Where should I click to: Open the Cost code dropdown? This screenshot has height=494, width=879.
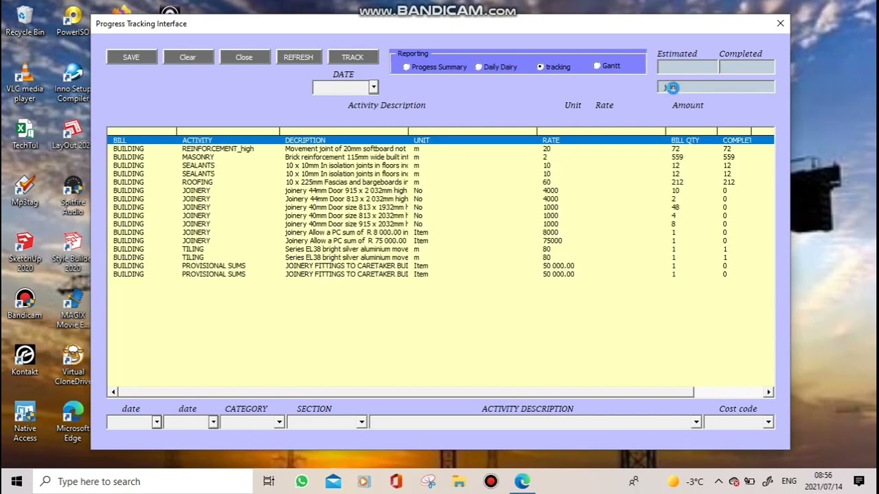pos(768,422)
